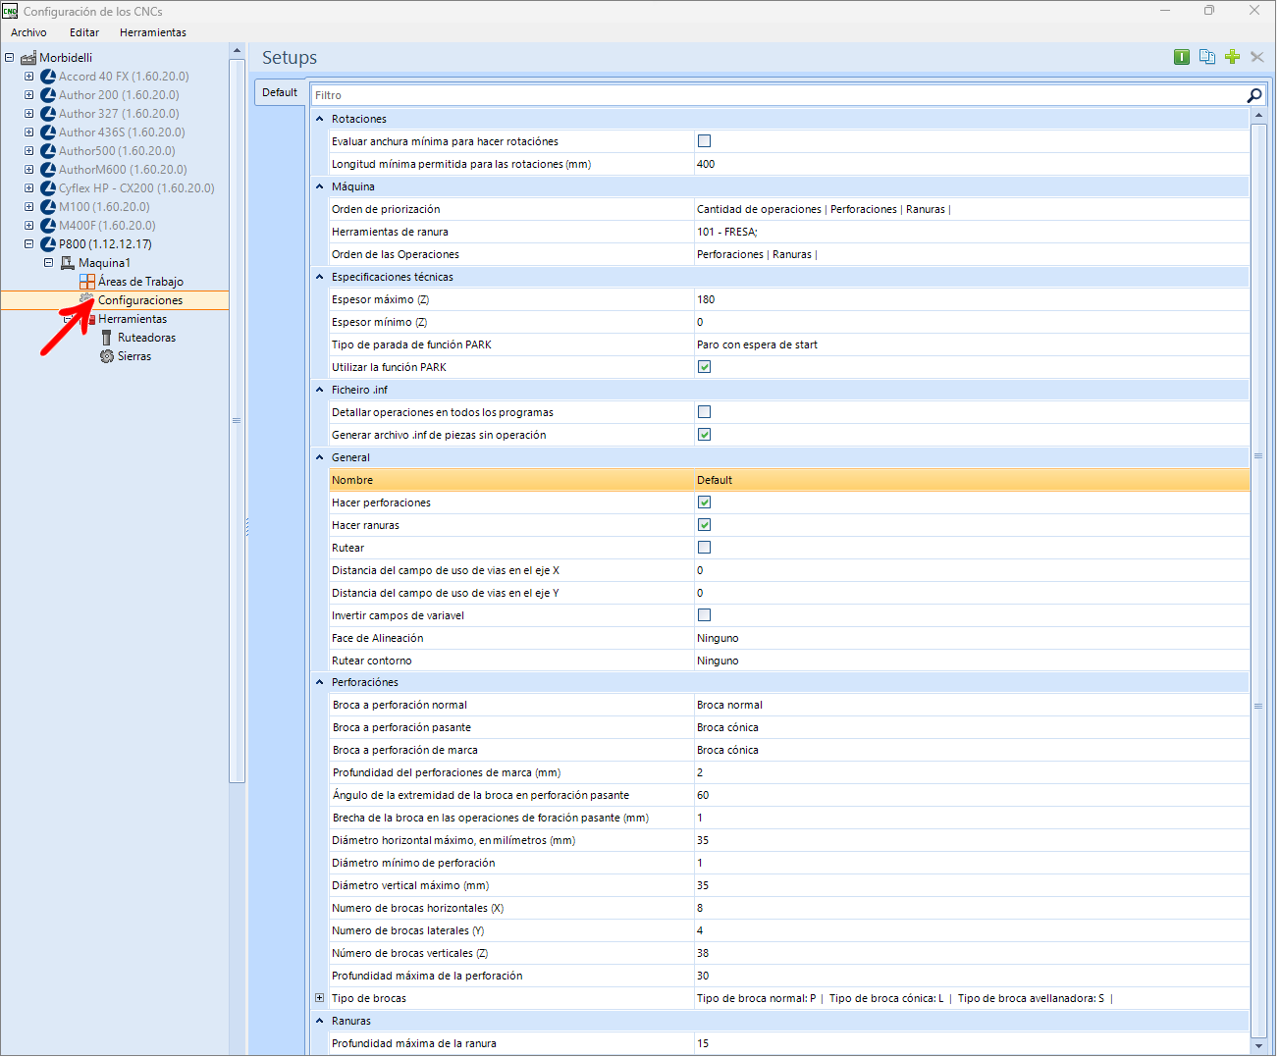Click the Author 436S machine icon

48,132
